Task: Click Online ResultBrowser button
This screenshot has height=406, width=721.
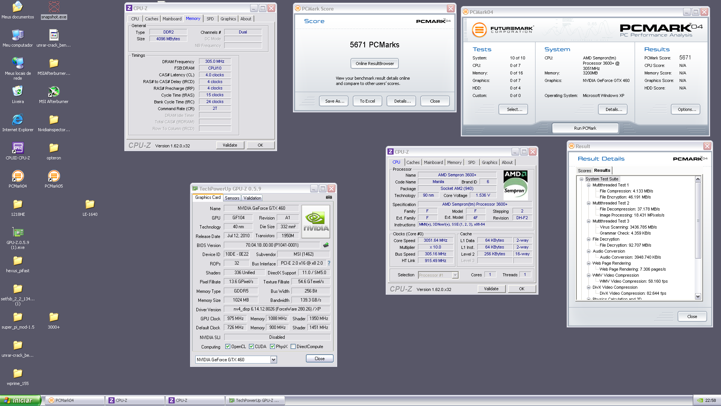Action: point(375,64)
